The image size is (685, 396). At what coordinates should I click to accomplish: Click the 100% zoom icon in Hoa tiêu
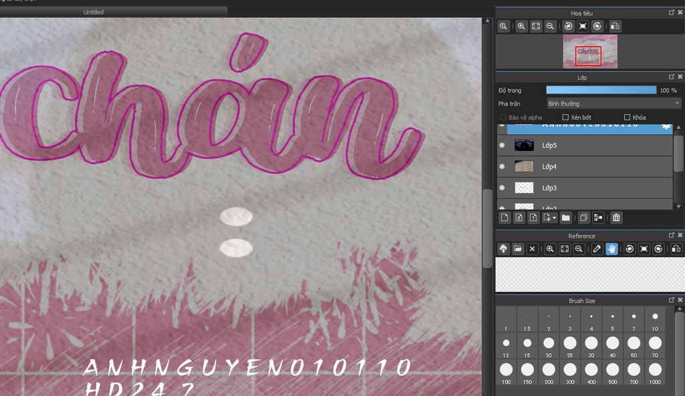click(x=503, y=26)
